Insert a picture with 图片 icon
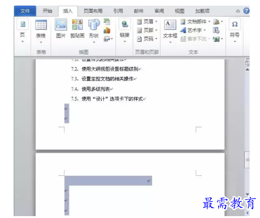The width and height of the screenshot is (260, 218). click(x=61, y=24)
